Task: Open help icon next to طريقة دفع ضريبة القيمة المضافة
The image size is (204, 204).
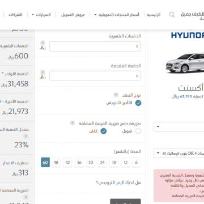Action: tap(72, 123)
